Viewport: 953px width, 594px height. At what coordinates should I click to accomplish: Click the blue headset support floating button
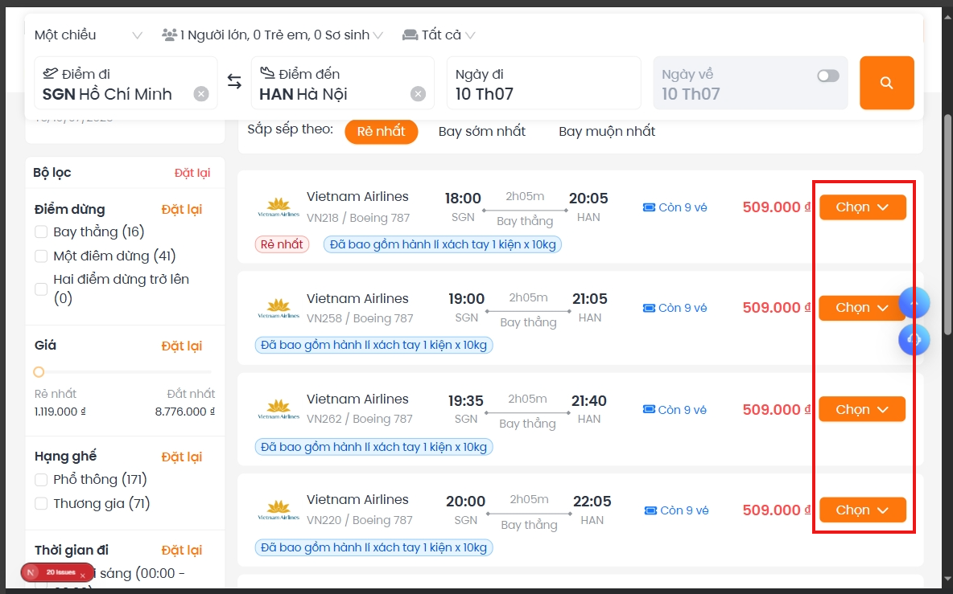[x=914, y=340]
